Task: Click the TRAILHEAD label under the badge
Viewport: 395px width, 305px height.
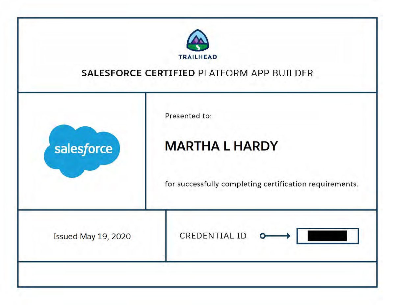Action: tap(197, 57)
